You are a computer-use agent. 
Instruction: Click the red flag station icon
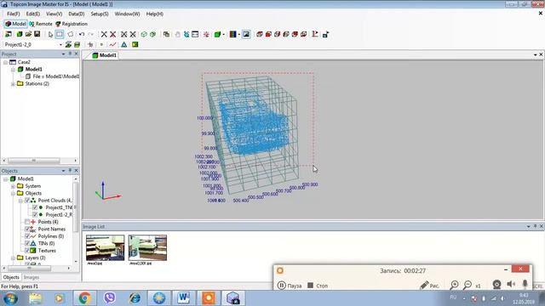coord(315,34)
